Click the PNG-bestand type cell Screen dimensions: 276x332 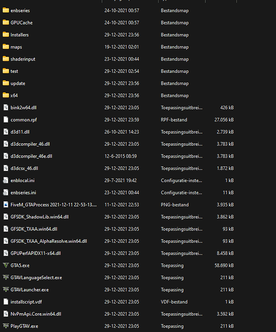[175, 205]
